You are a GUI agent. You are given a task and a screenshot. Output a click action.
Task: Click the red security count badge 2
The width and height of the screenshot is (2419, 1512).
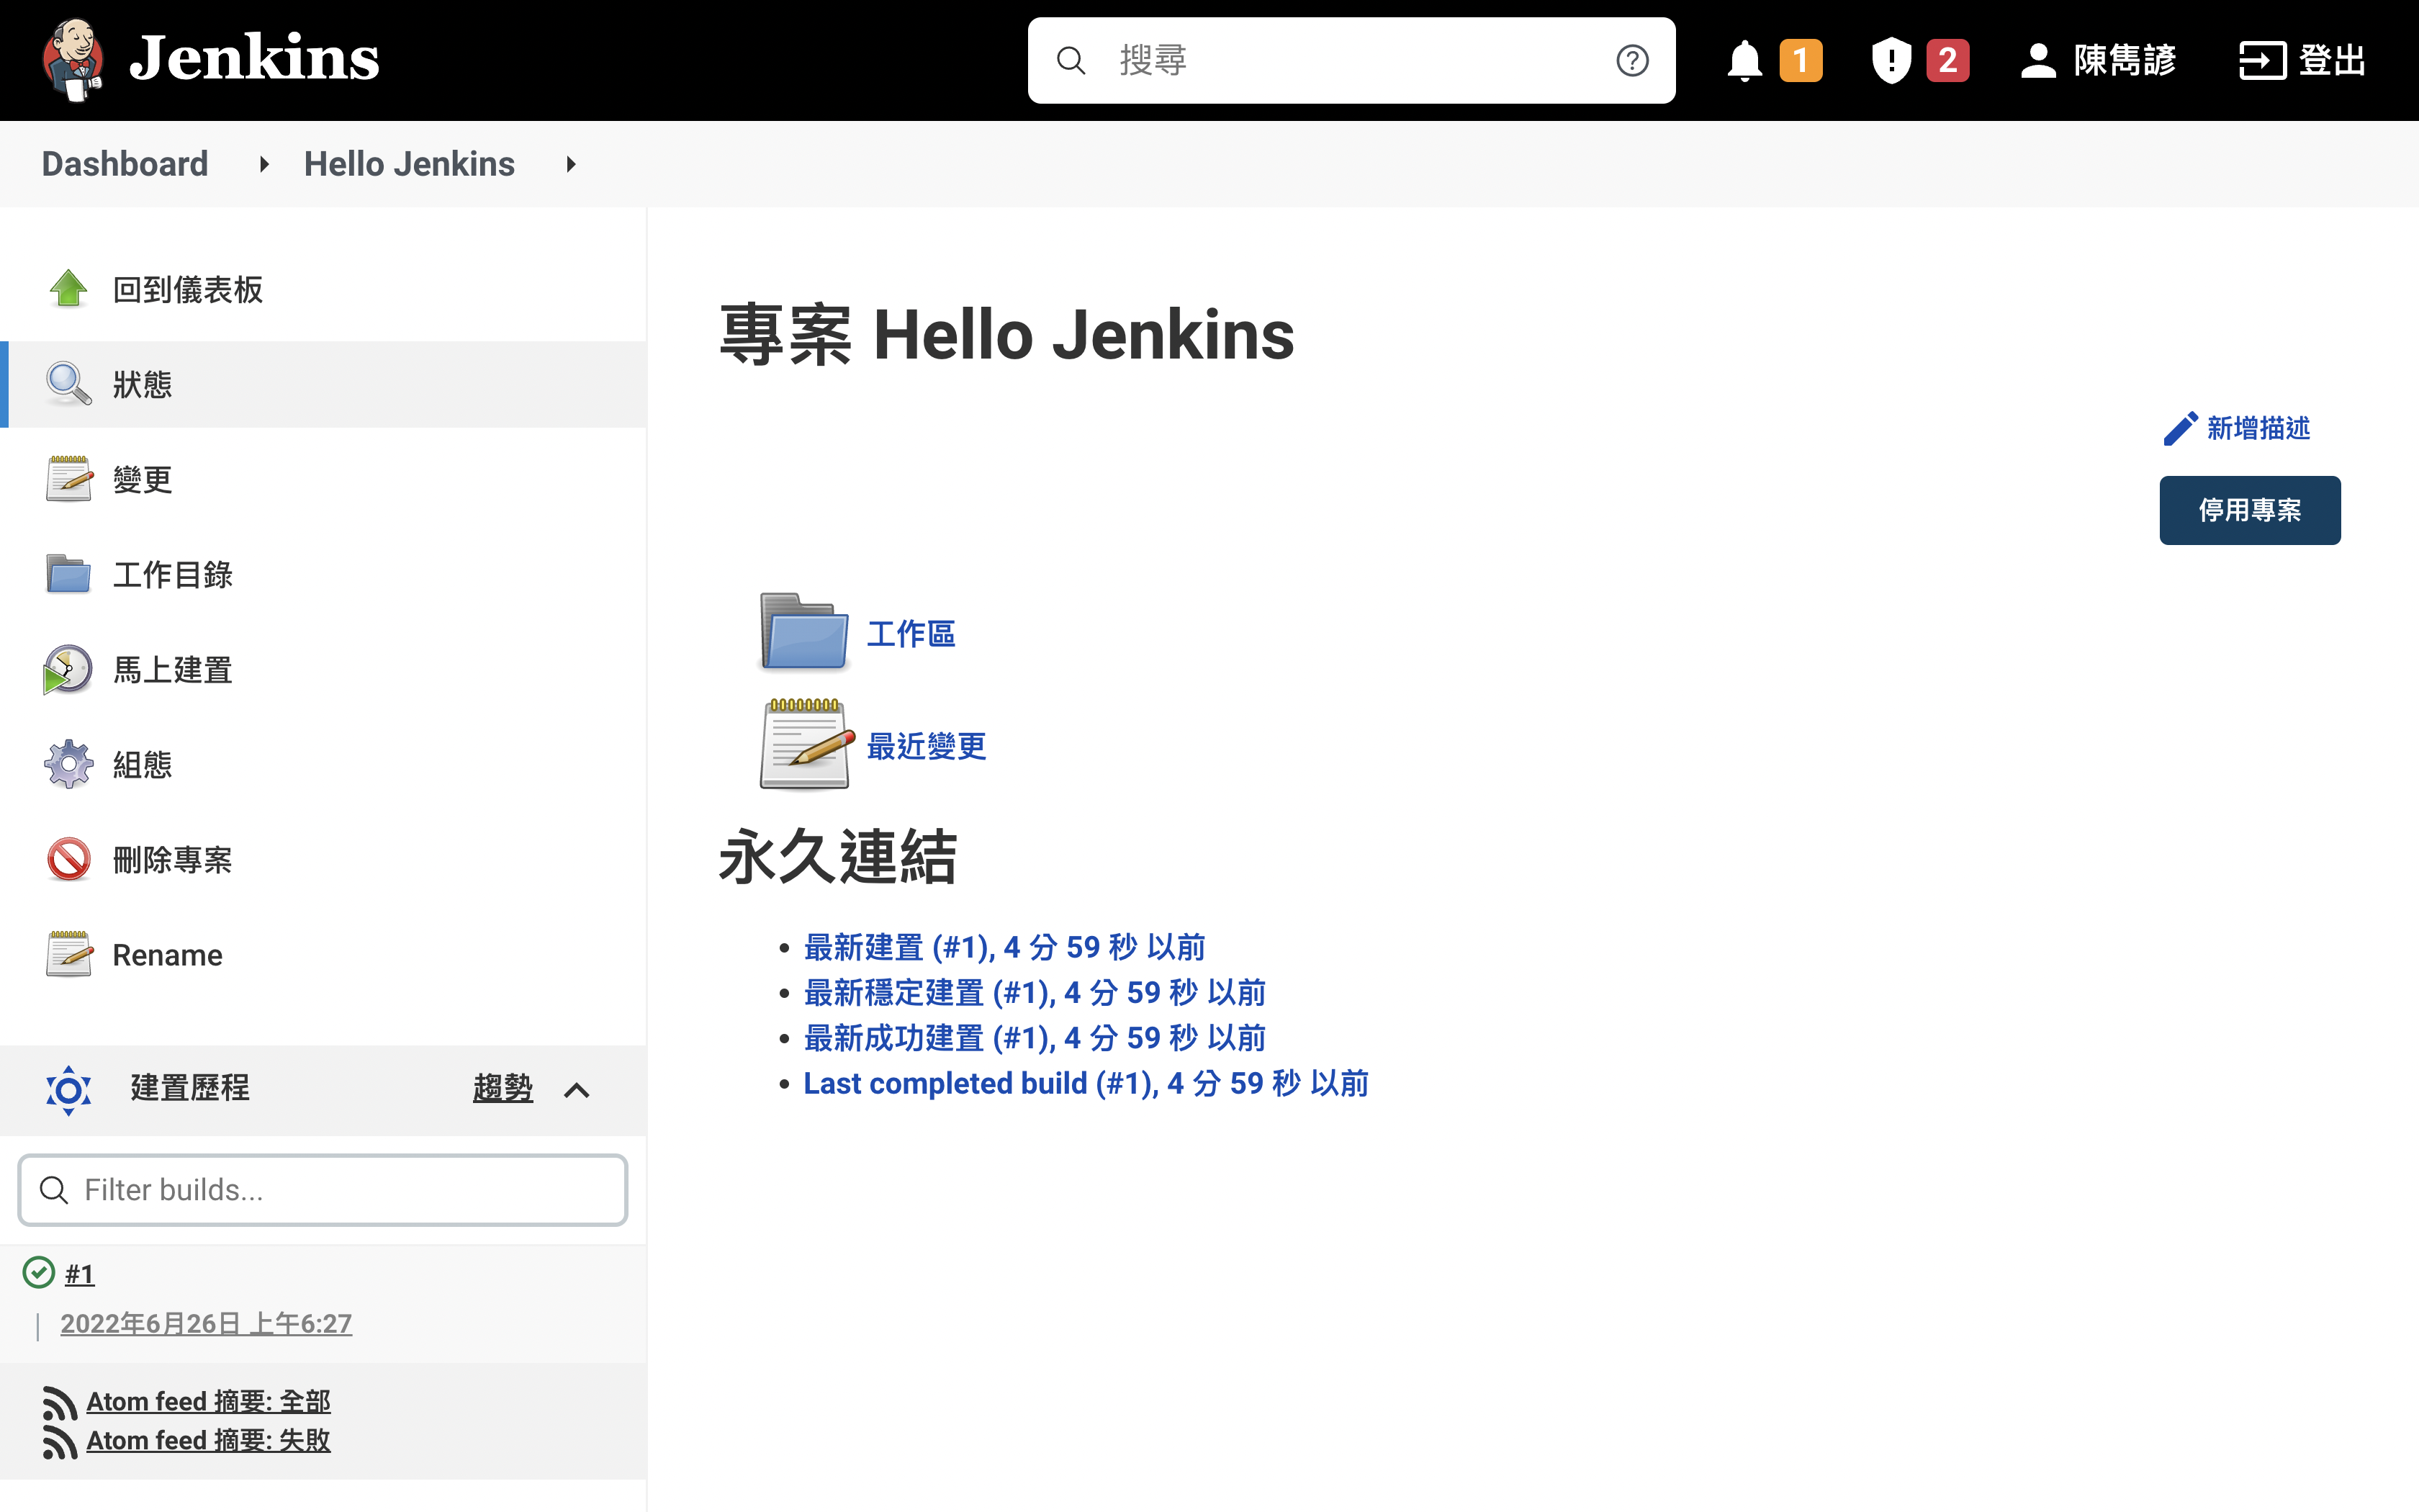(1947, 60)
